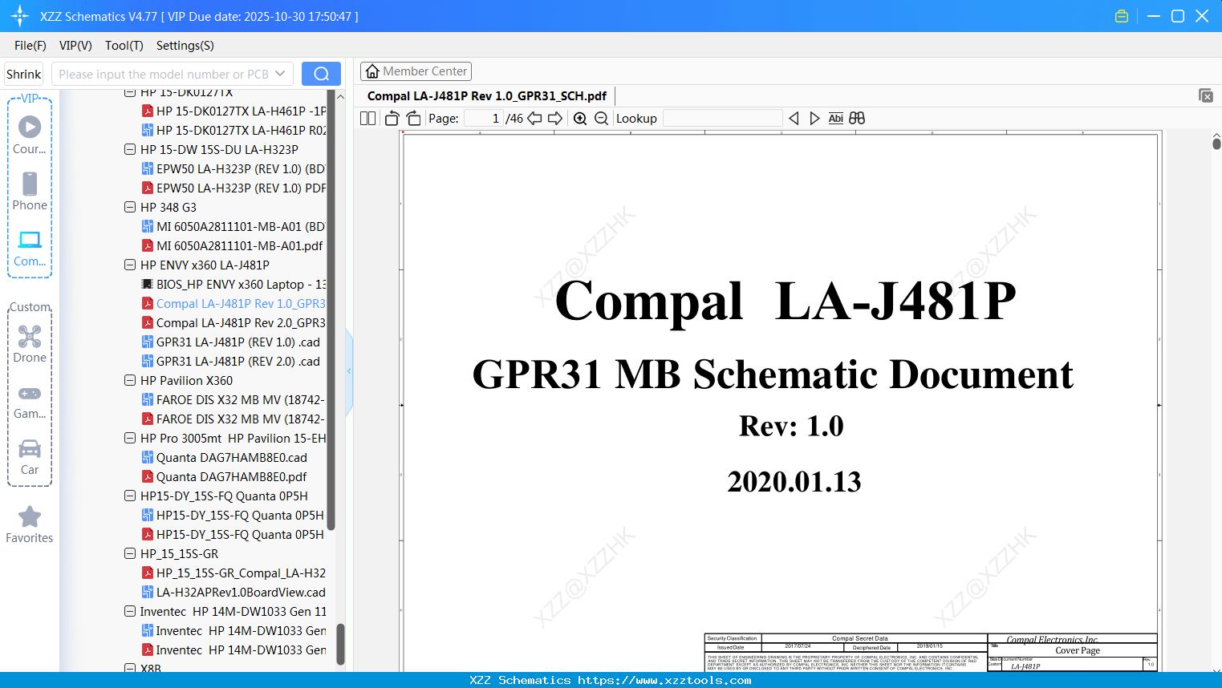The width and height of the screenshot is (1222, 688).
Task: Open GPR31 LA-J481P (REV 1.0) .cad
Action: click(231, 342)
